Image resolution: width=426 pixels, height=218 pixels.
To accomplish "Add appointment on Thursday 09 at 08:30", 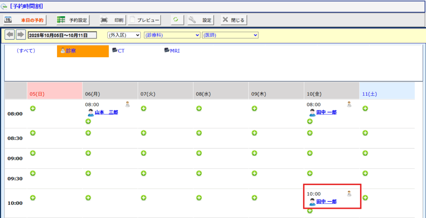I will pos(254,133).
